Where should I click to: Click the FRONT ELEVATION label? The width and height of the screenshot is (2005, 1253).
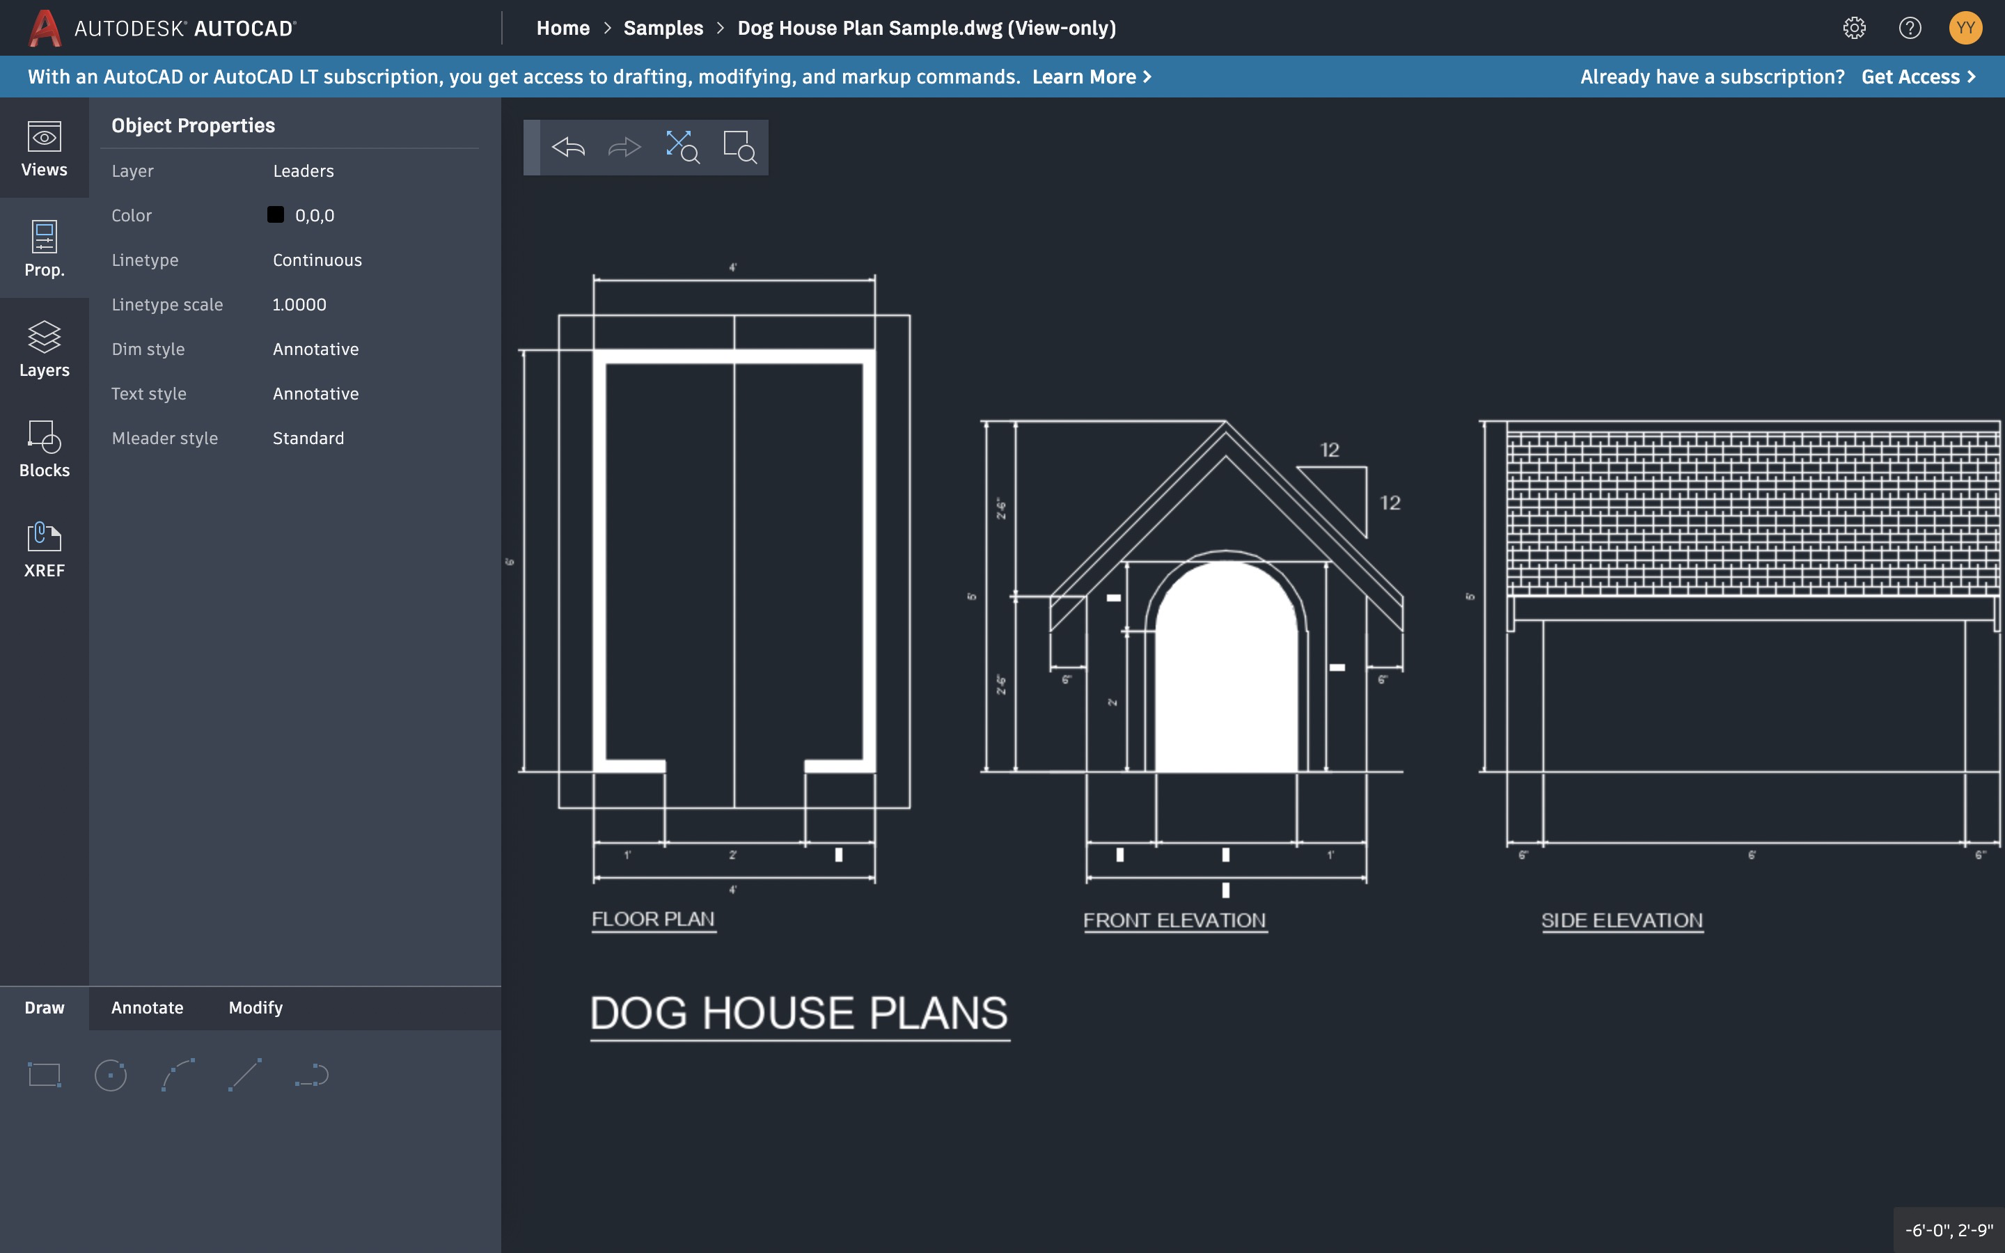point(1175,921)
